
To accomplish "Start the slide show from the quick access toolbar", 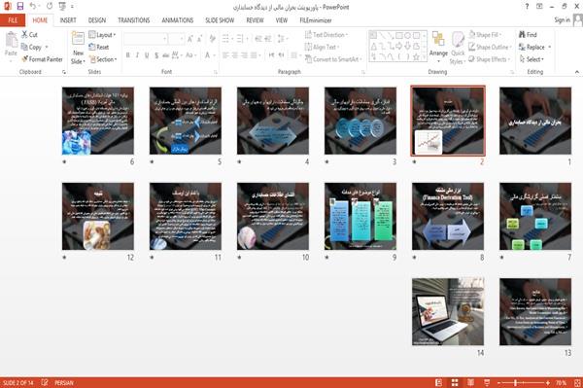I will [x=62, y=6].
